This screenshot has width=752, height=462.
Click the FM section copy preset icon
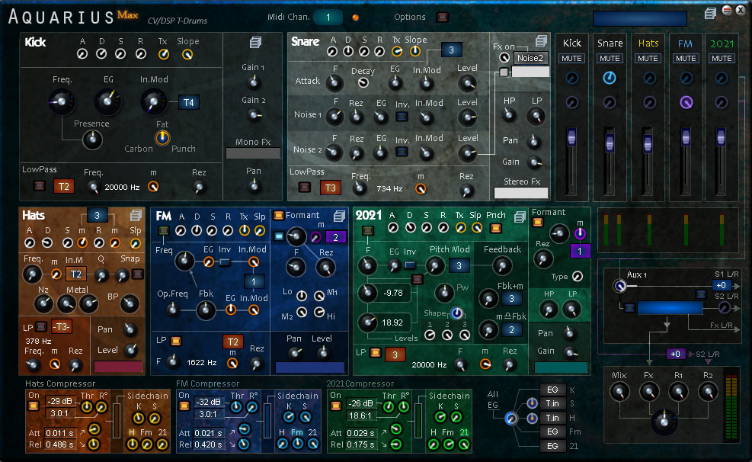[x=340, y=216]
